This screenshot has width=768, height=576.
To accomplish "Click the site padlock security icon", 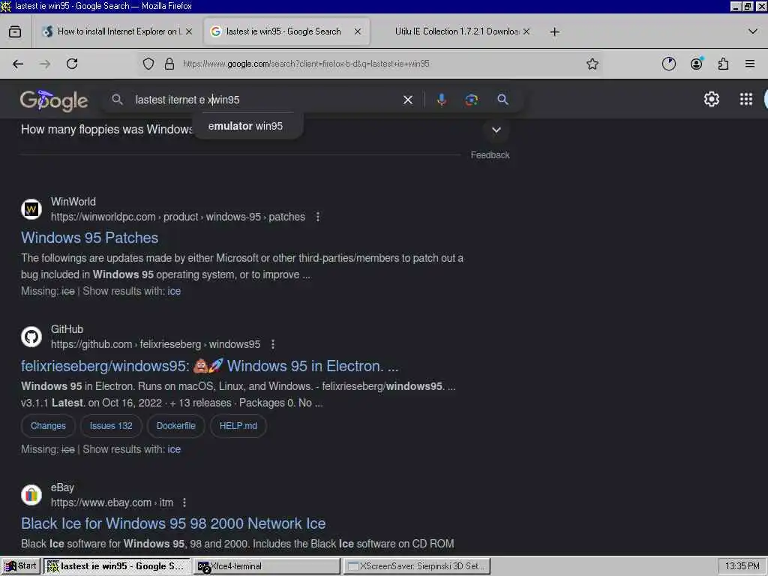I will (169, 64).
